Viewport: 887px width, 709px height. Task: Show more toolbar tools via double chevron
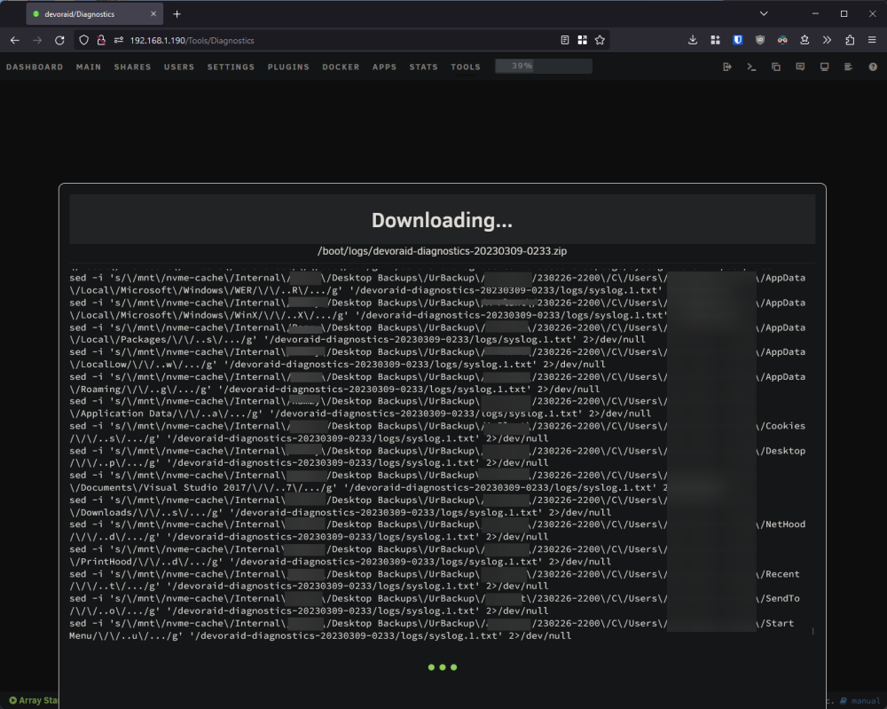(x=827, y=40)
